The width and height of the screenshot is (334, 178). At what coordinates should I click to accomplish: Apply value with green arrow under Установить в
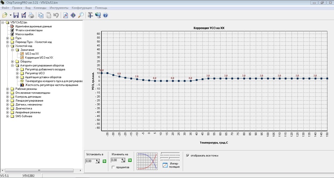(104, 161)
